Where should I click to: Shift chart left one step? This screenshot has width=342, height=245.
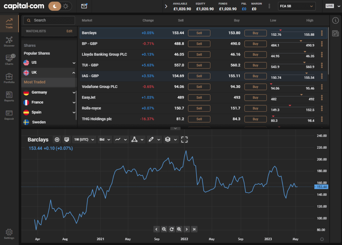pyautogui.click(x=156, y=229)
